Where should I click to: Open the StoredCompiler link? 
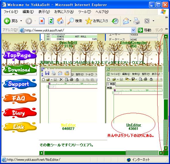(x=133, y=43)
